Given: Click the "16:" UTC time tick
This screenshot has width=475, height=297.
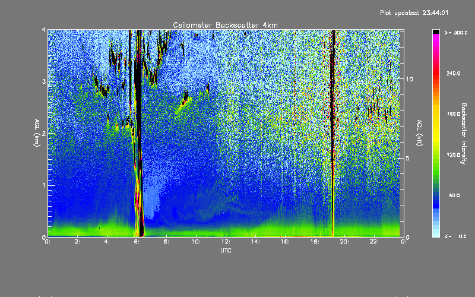Looking at the screenshot, I should click(x=285, y=242).
